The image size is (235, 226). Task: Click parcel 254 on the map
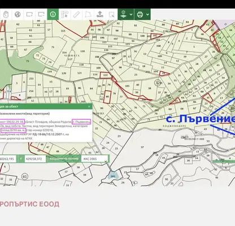coord(31,91)
